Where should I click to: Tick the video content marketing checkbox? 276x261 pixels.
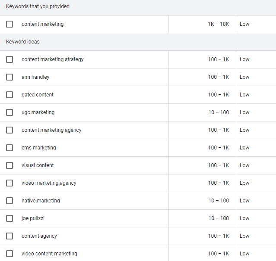10,254
